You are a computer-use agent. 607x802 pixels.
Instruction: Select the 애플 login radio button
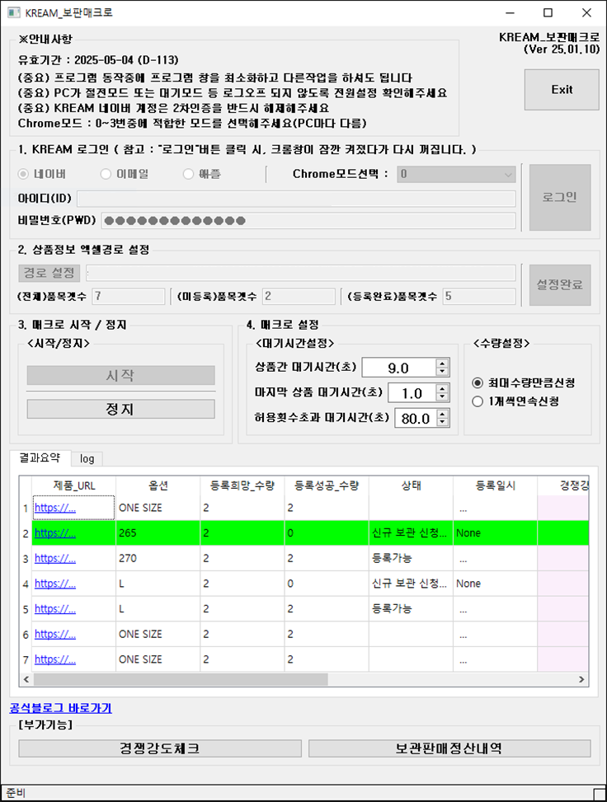(188, 175)
